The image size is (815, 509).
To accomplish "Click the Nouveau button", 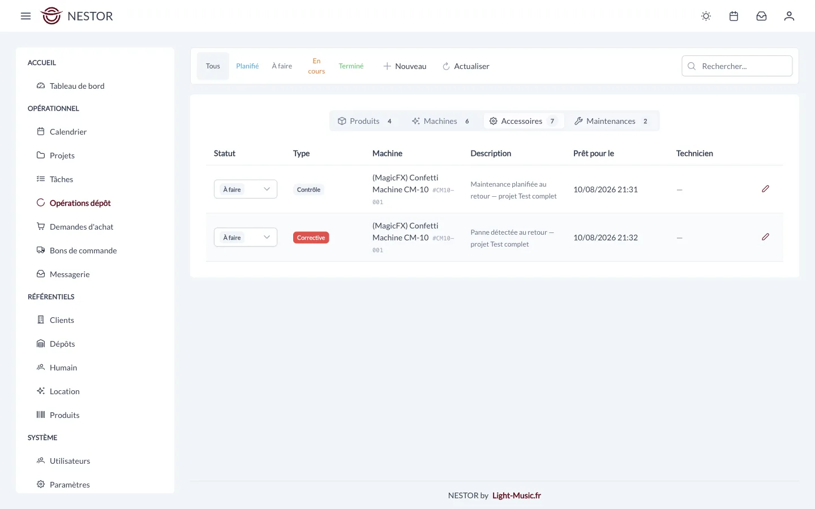I will (405, 66).
